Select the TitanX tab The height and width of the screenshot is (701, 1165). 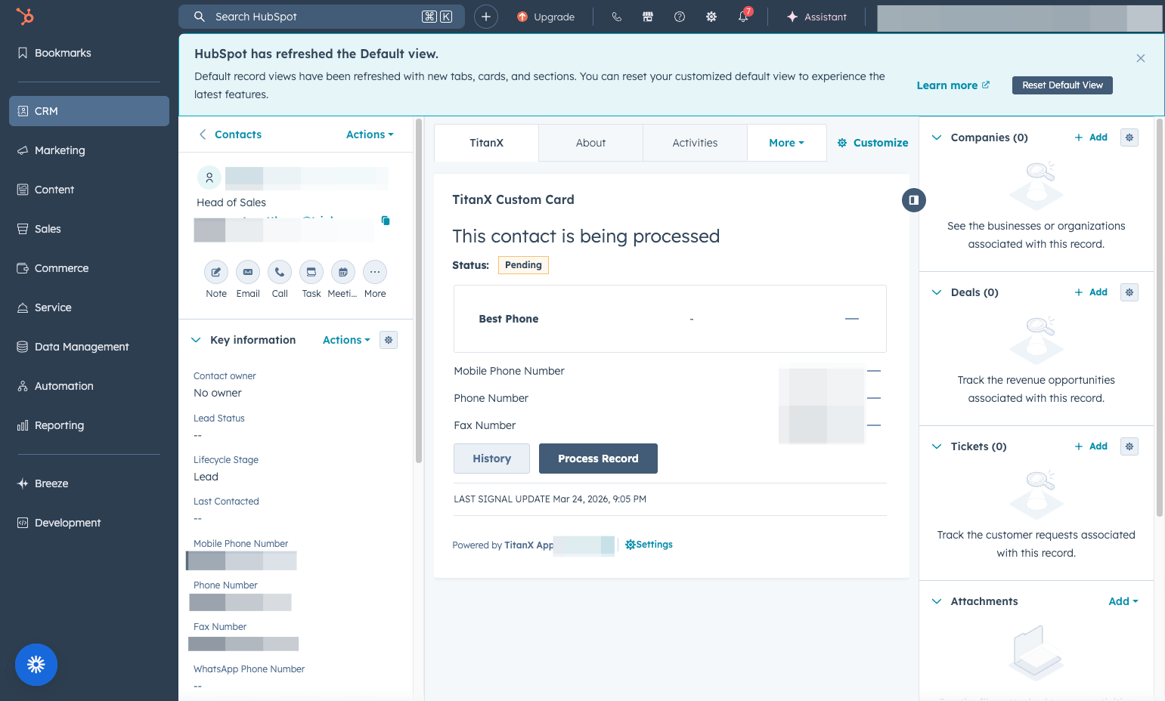coord(486,143)
